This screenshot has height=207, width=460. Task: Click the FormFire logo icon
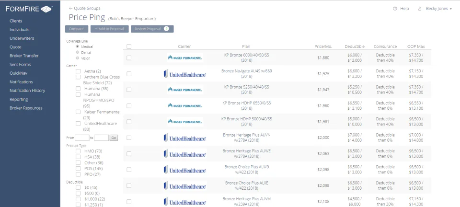pyautogui.click(x=46, y=9)
